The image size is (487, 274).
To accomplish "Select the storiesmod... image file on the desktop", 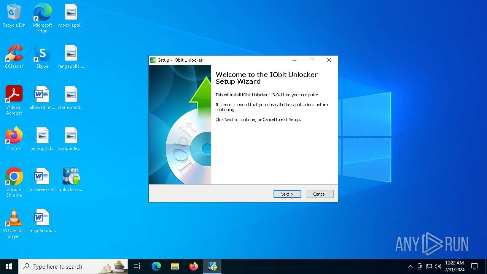I will coord(71,98).
